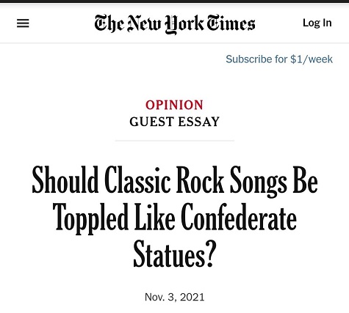The image size is (349, 313).
Task: Click the year "2021" in the dateline
Action: (x=192, y=297)
